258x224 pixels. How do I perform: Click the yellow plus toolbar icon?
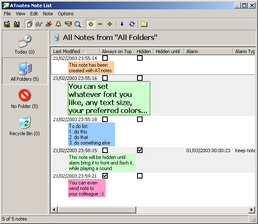click(109, 24)
